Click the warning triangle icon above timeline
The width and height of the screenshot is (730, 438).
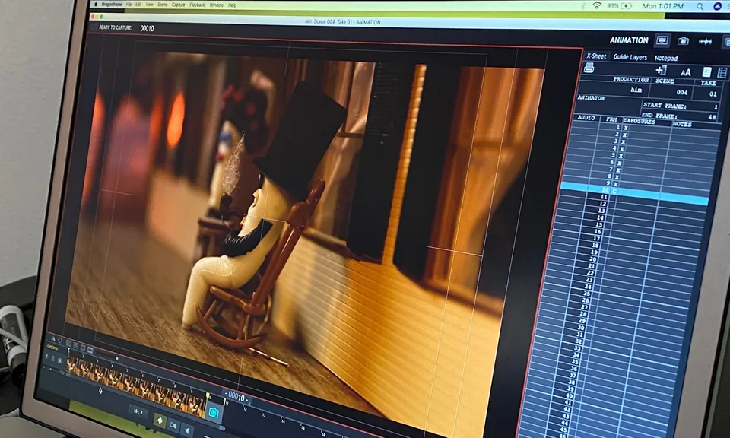tap(52, 338)
